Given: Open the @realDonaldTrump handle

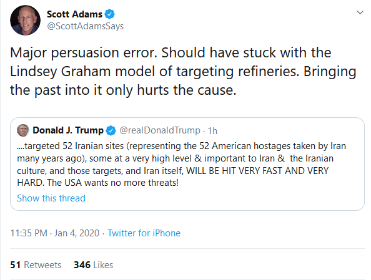Looking at the screenshot, I should point(160,130).
